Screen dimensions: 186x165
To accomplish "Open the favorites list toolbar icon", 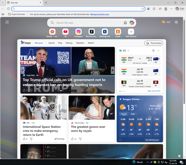I will click(160, 9).
